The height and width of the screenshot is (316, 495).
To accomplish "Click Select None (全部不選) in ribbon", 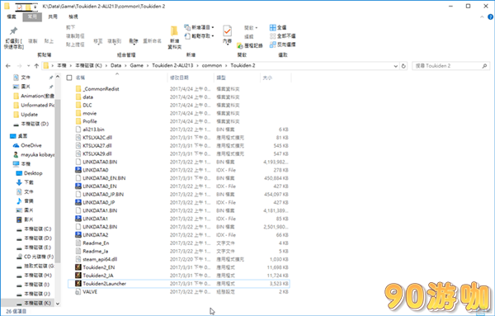I will pos(283,36).
